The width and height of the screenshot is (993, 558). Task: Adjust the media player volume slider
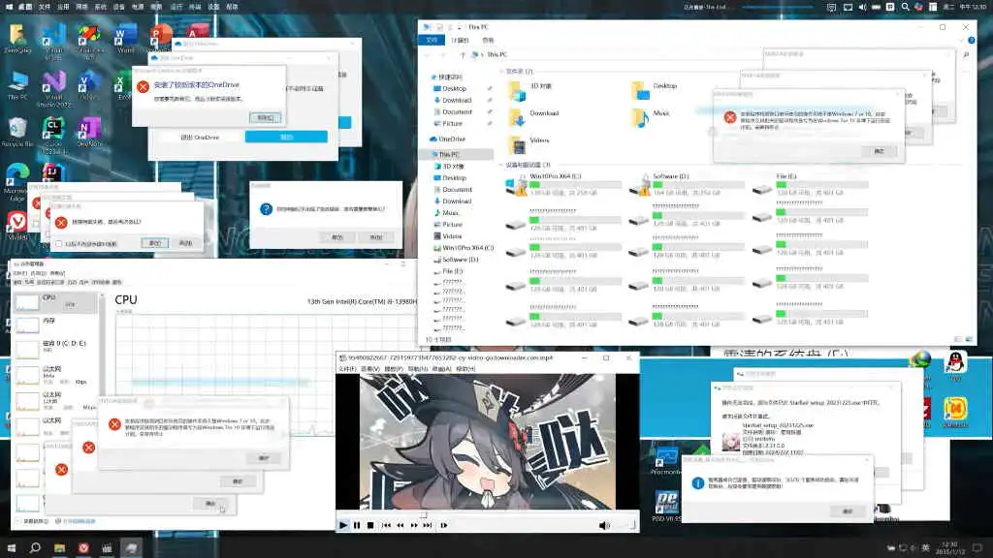tap(624, 525)
